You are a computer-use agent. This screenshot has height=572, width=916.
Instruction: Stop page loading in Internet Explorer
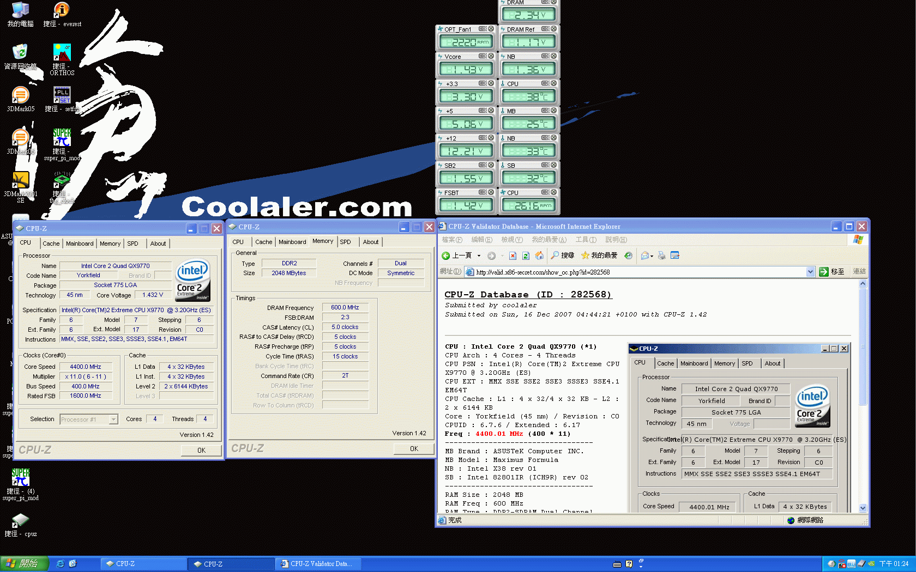pos(513,255)
